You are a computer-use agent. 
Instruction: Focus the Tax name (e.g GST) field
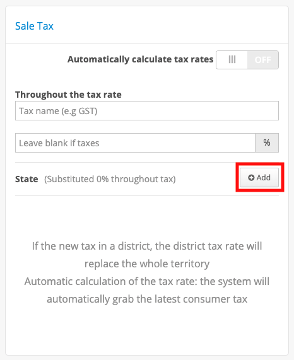click(x=147, y=111)
